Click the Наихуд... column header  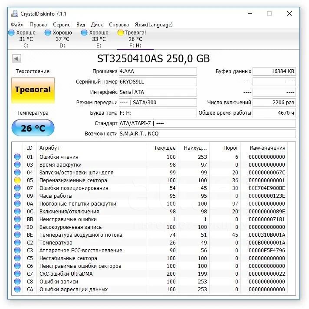(194, 148)
